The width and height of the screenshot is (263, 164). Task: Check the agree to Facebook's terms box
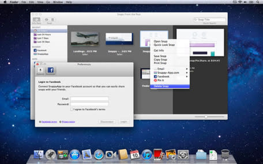pyautogui.click(x=72, y=109)
